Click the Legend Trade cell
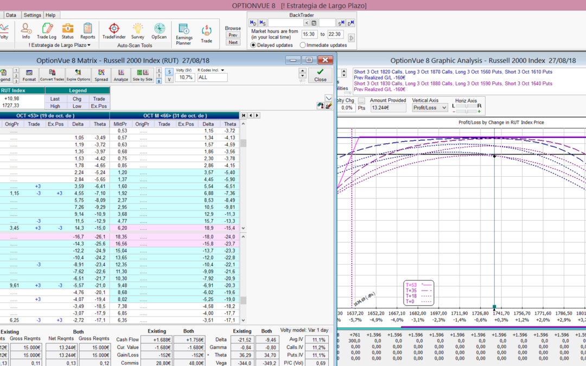This screenshot has height=366, width=586. coord(99,99)
